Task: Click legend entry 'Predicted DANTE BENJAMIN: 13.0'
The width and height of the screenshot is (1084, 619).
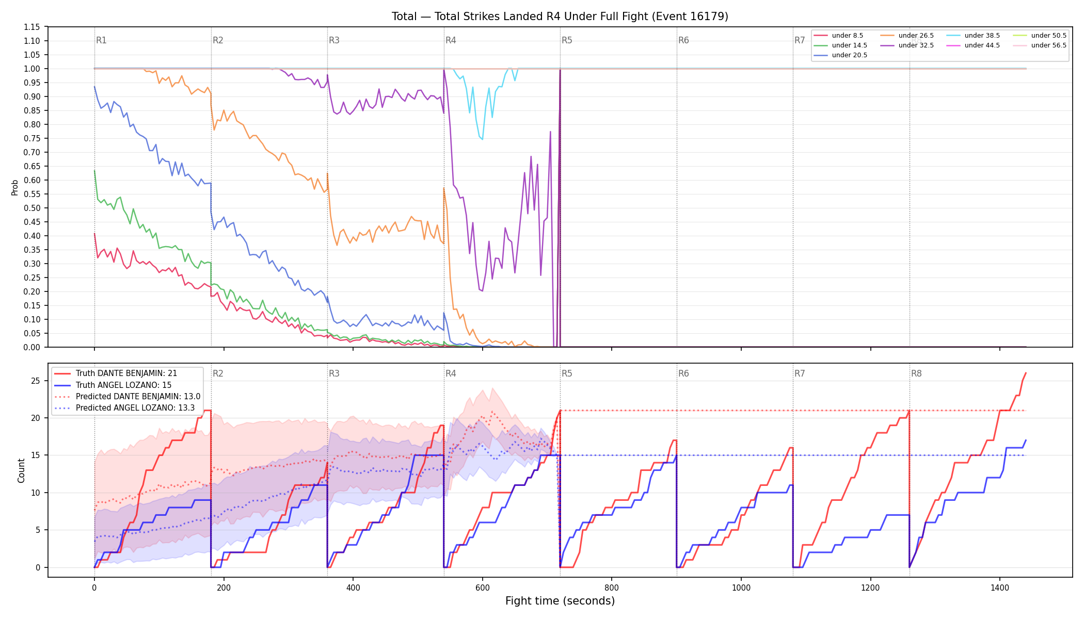Action: pos(138,397)
